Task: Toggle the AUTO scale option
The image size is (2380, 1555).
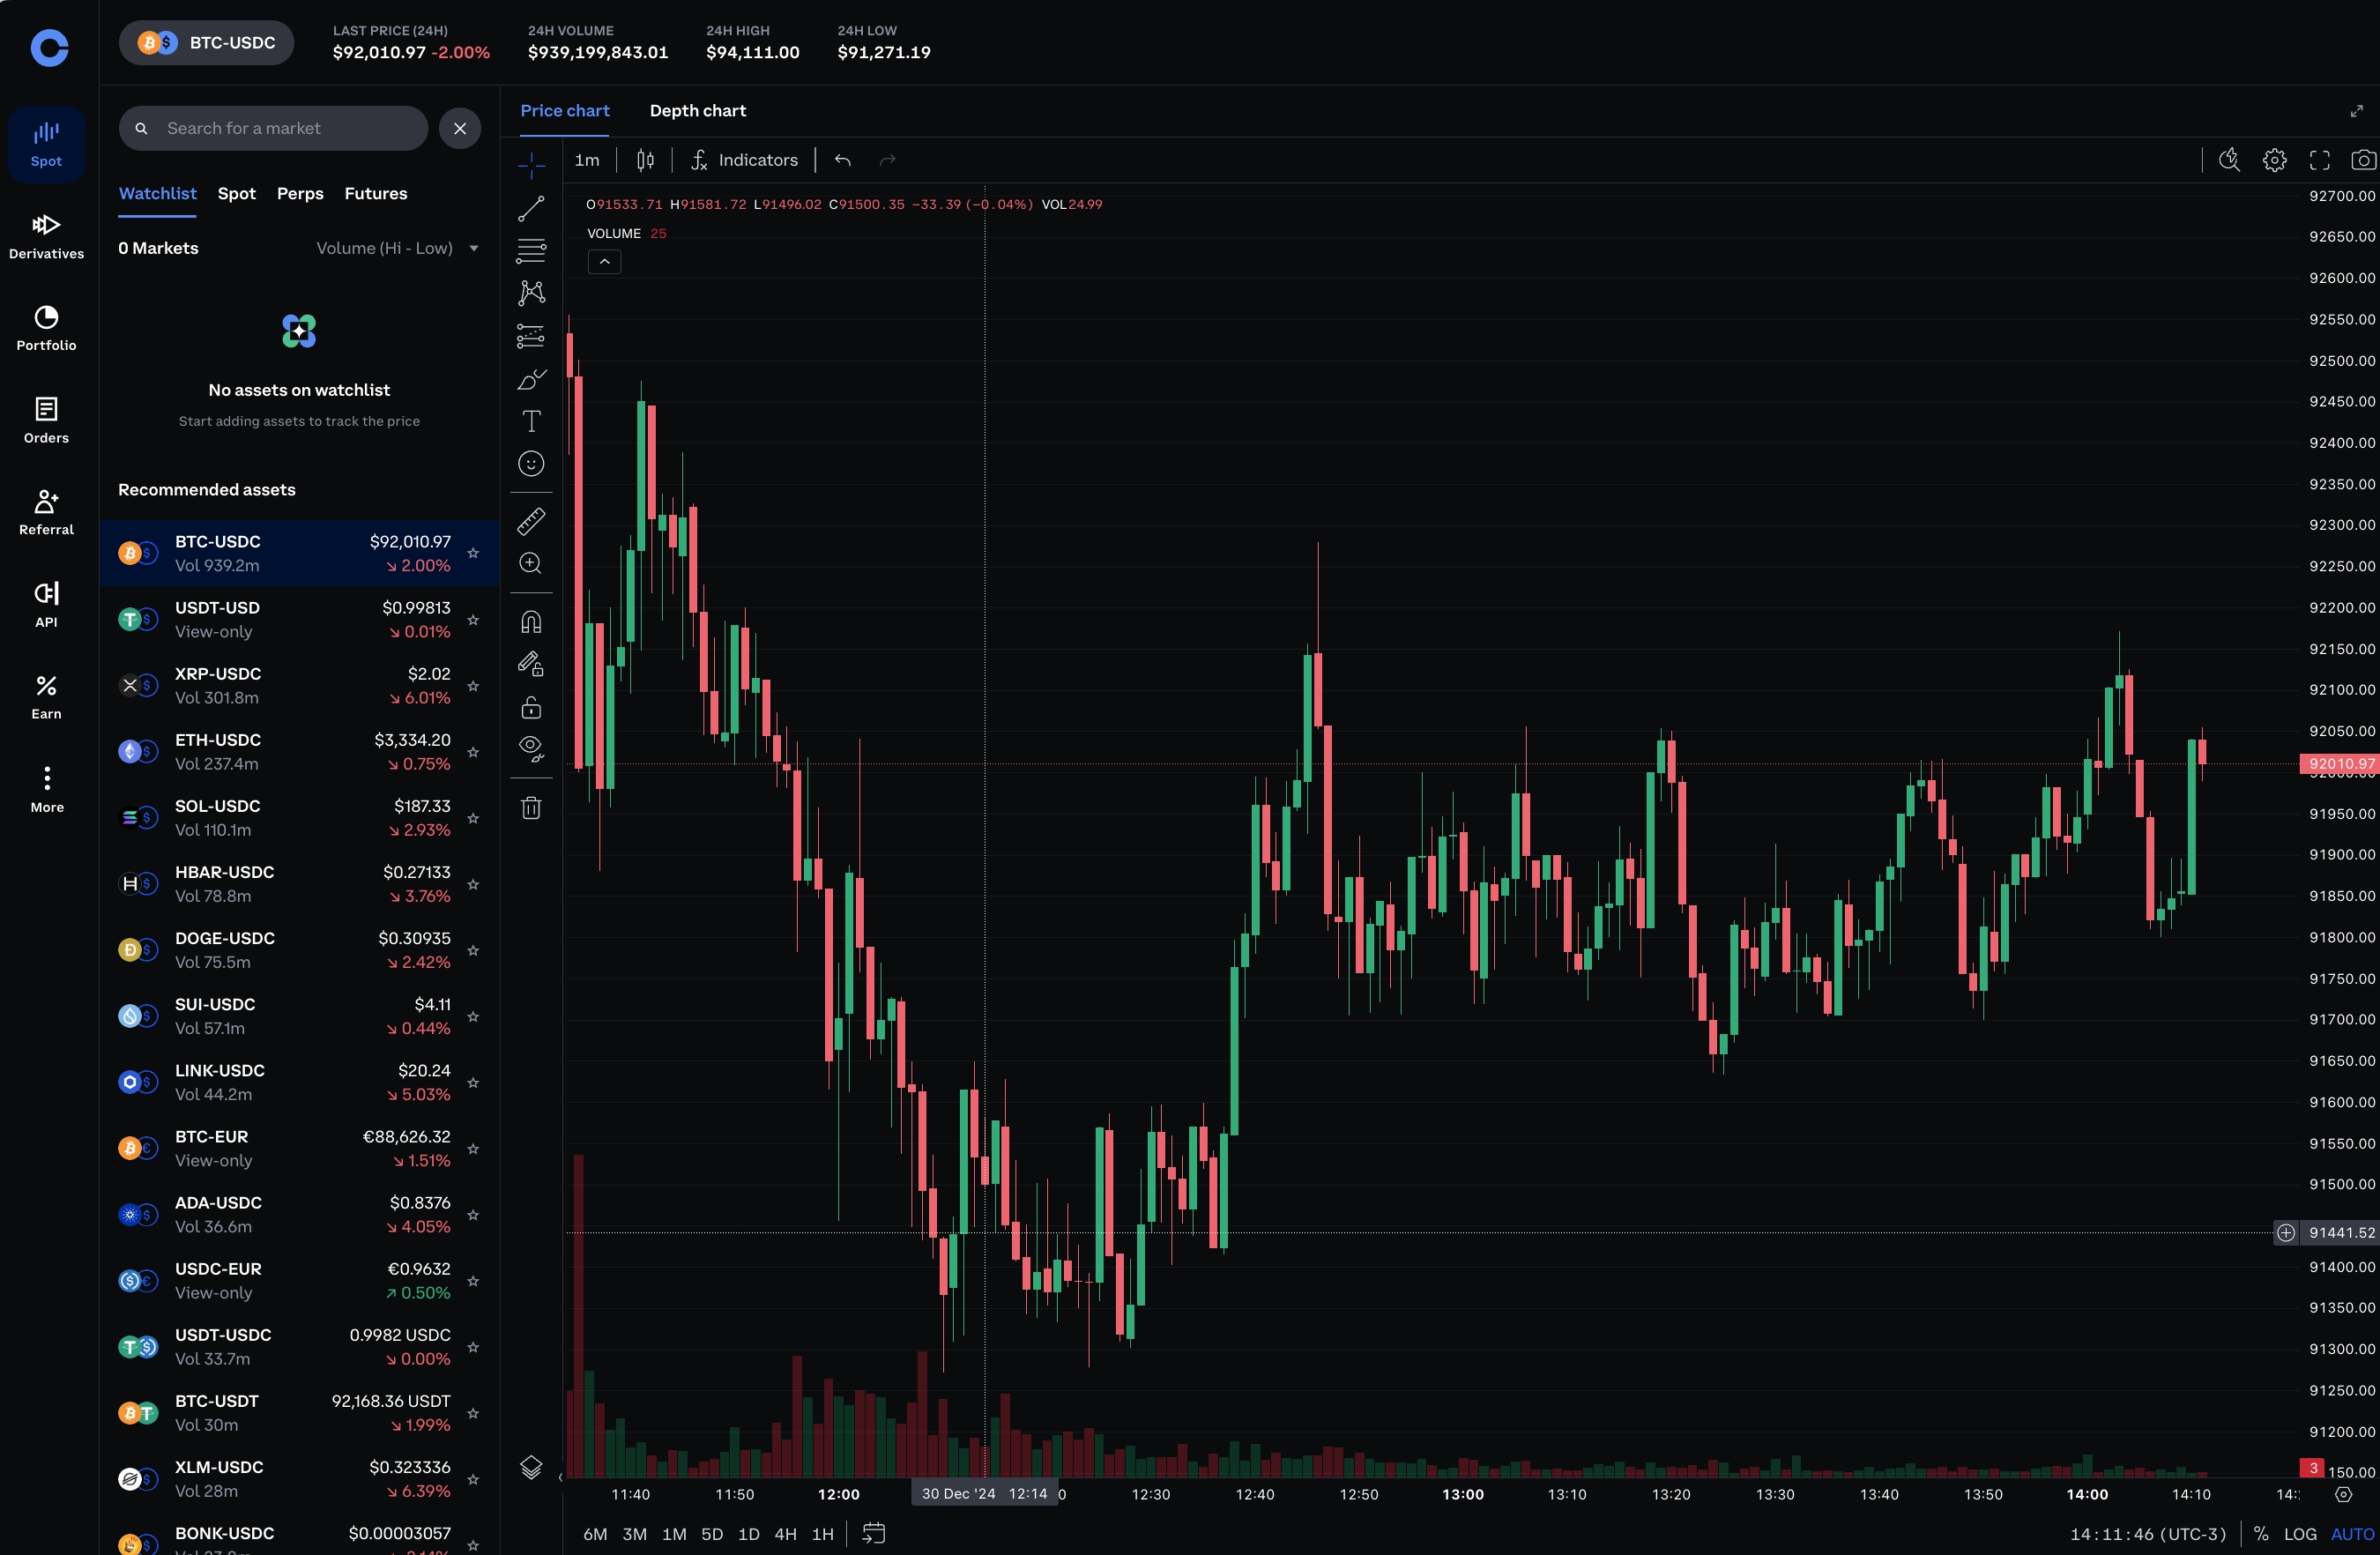Action: pyautogui.click(x=2351, y=1533)
